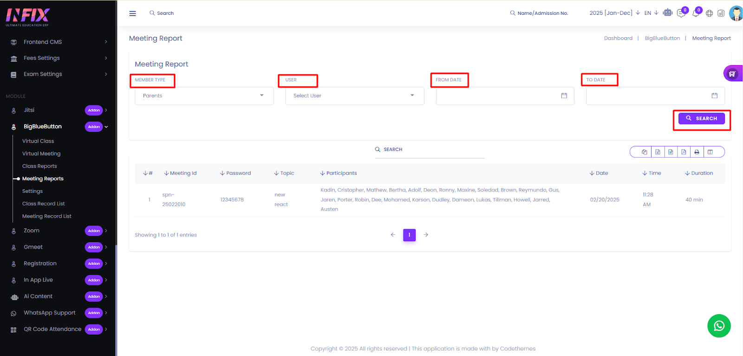Expand the In App Live module
This screenshot has width=743, height=356.
[x=106, y=280]
